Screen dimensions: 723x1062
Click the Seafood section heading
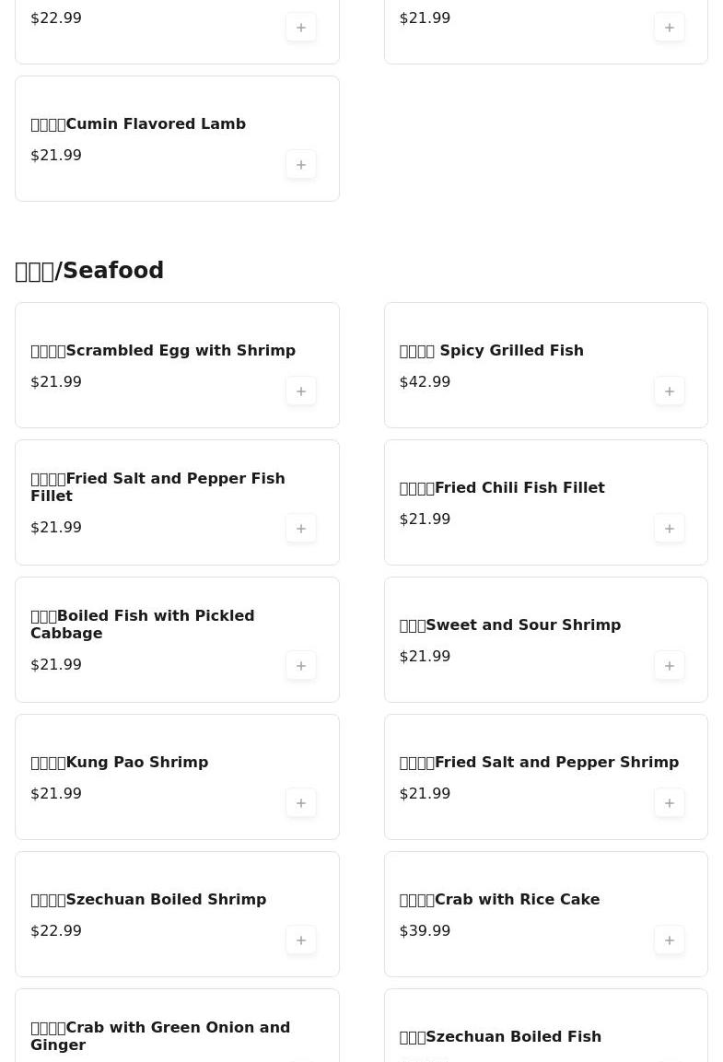pos(89,270)
